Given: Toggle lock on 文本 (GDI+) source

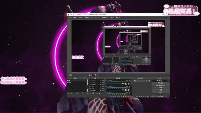Looking at the screenshot, I should (x=103, y=84).
